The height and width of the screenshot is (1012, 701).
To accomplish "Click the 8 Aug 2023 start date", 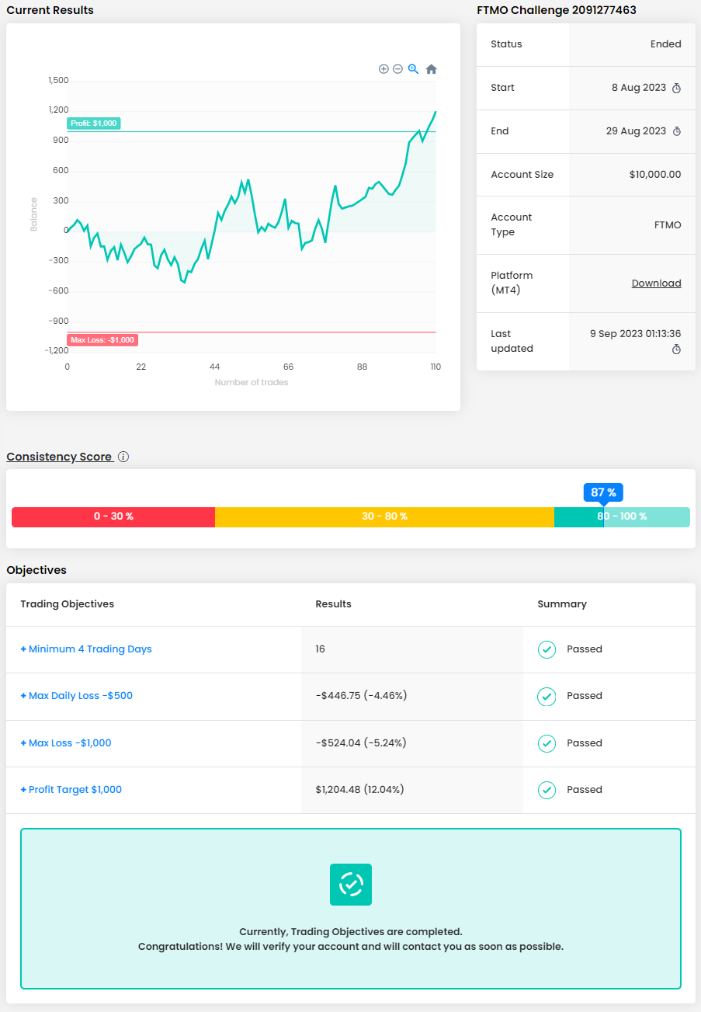I will (639, 88).
